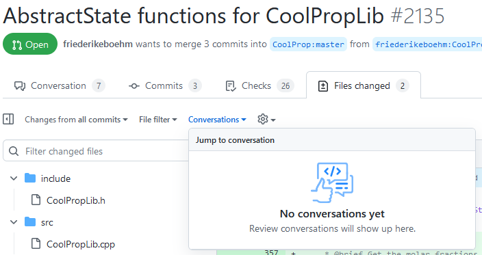
Task: Click the blue include folder icon
Action: tap(30, 178)
